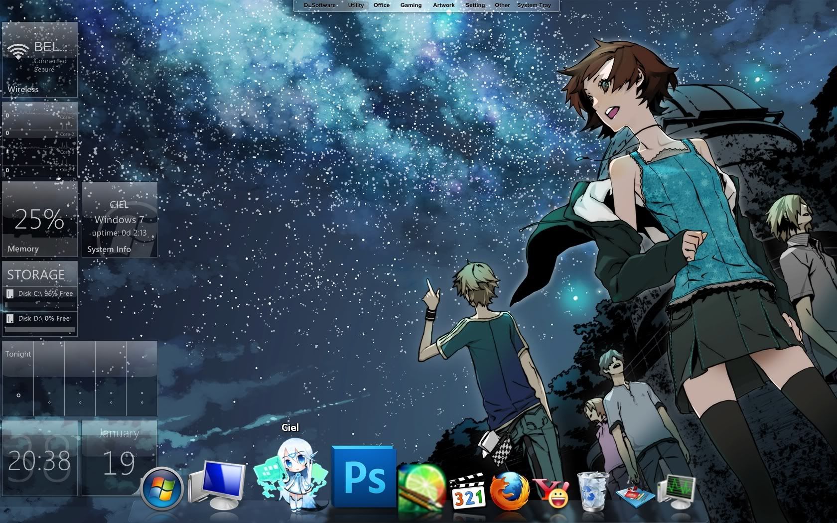Click the 25% Memory value
The height and width of the screenshot is (523, 837).
tap(39, 219)
